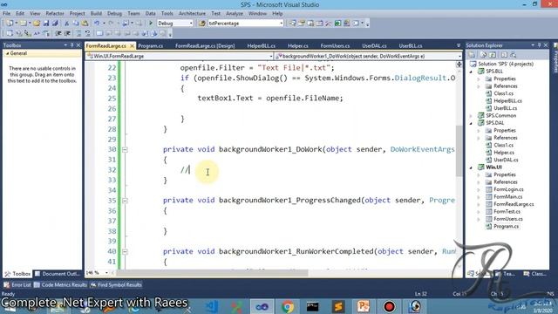The height and width of the screenshot is (314, 558).
Task: Click the Properties icon in Solution Explorer toolbar
Action: click(x=473, y=55)
